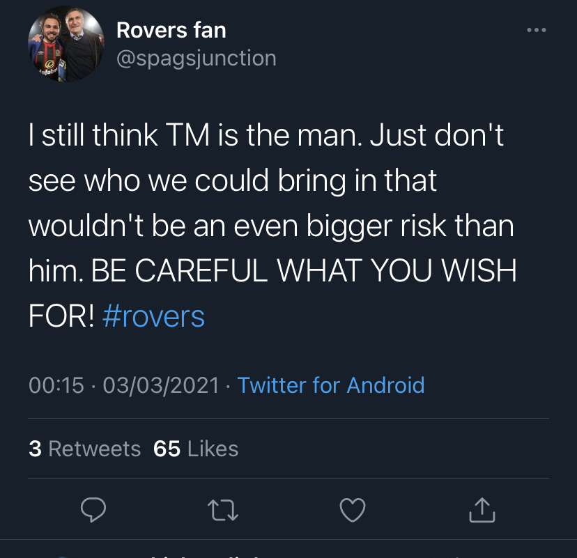Click the "Rovers fan" display name

pos(171,30)
